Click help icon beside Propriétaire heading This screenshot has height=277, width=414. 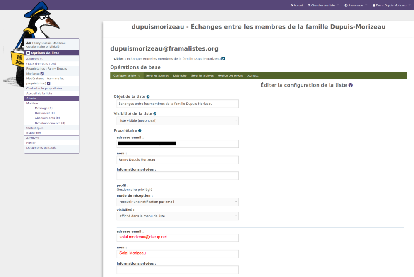pyautogui.click(x=140, y=131)
